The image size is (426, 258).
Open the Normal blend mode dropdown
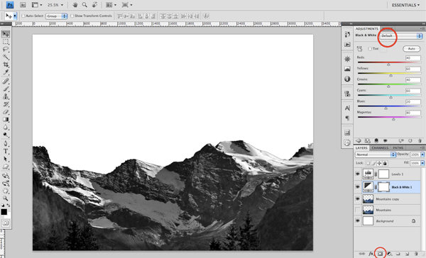(375, 155)
